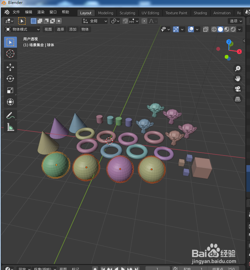Viewport: 250px width, 270px height.
Task: Open the 渲染 menu
Action: coord(41,12)
